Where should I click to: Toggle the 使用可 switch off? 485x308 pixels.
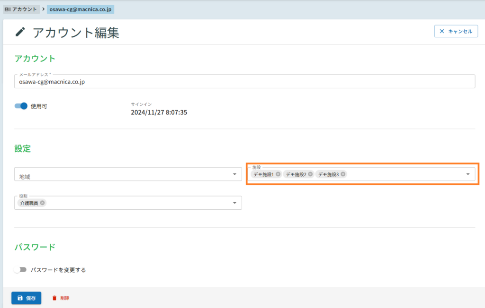pos(21,106)
